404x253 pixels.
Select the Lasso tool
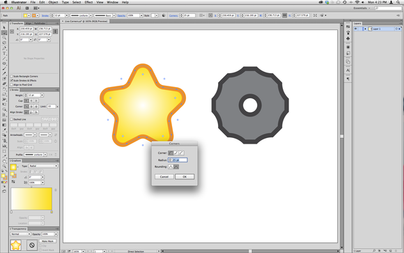click(4, 43)
